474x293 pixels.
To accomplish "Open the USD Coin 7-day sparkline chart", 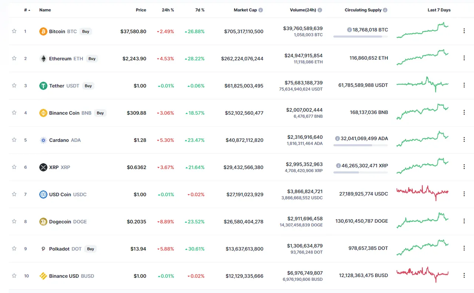I will coord(423,193).
